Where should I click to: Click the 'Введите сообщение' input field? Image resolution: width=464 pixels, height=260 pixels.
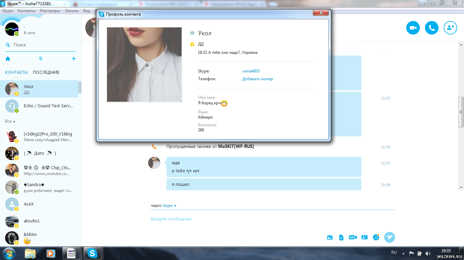click(x=238, y=219)
